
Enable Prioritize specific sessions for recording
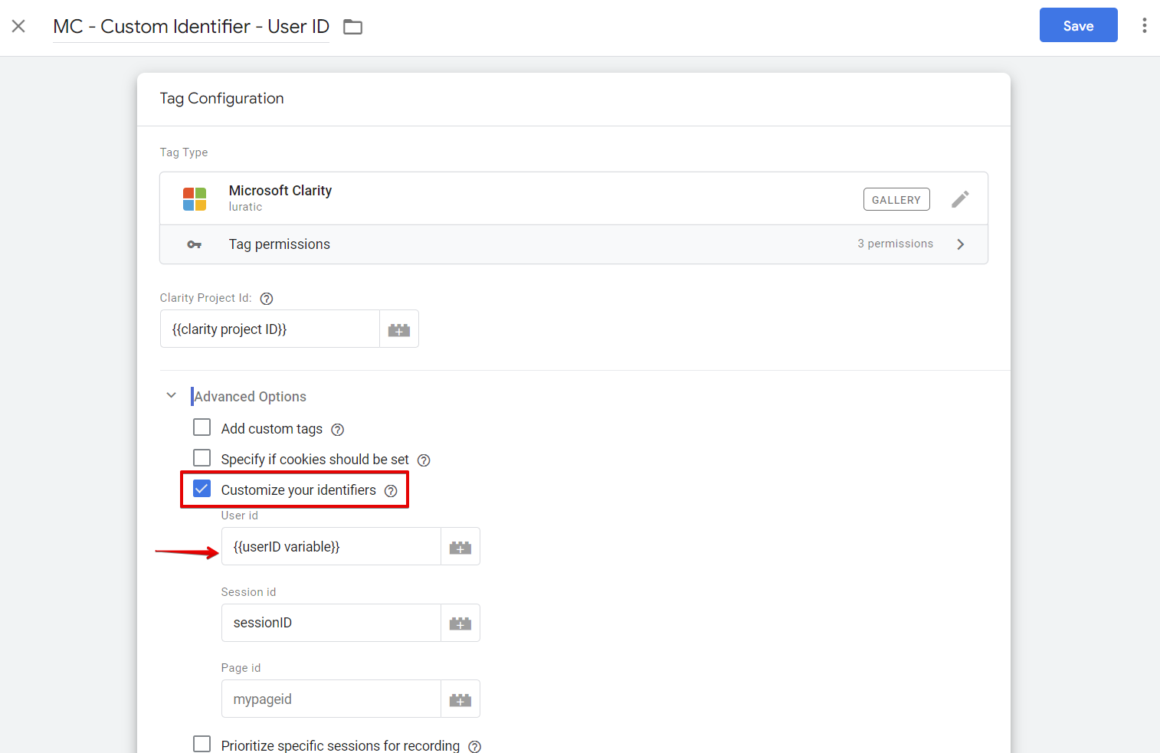[x=202, y=743]
